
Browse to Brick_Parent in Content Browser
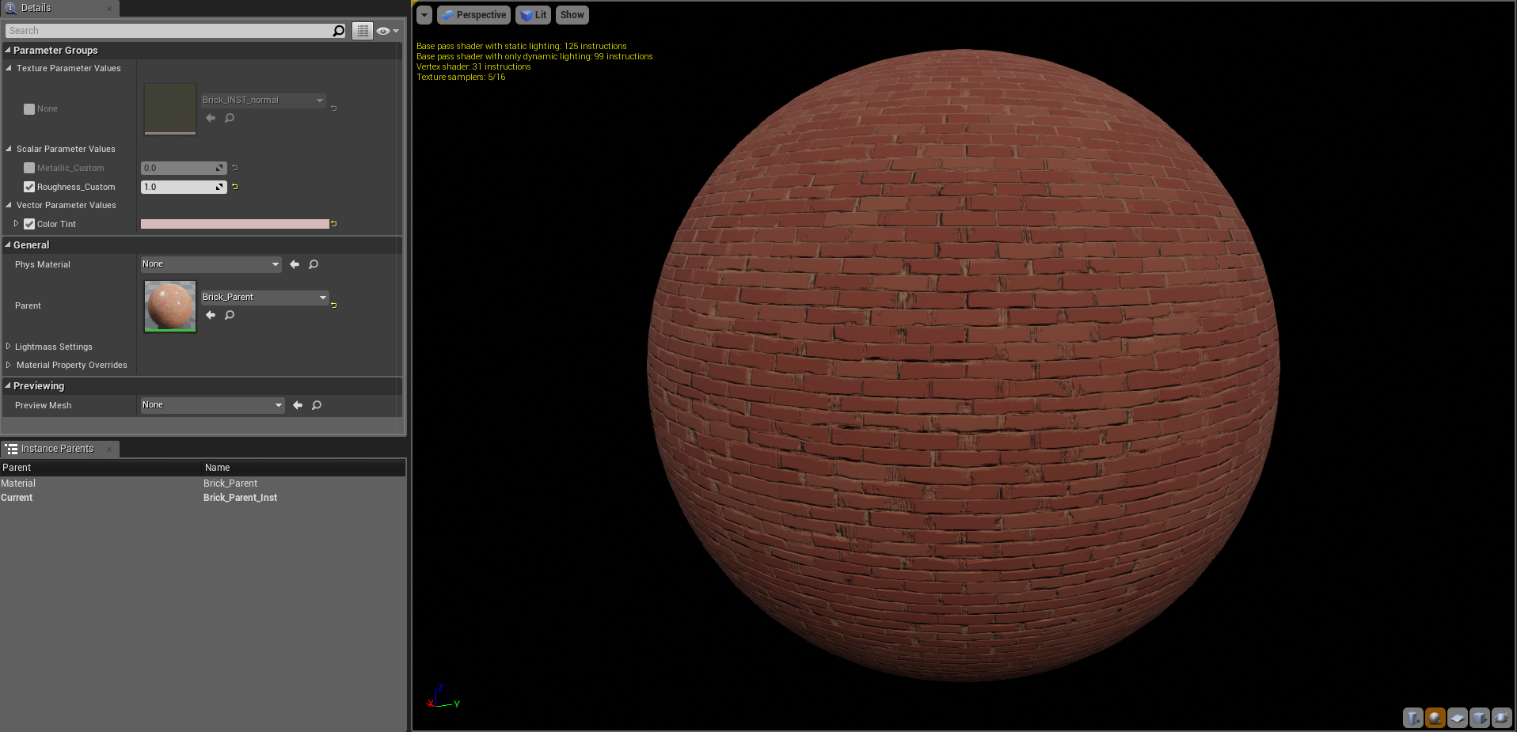coord(230,315)
